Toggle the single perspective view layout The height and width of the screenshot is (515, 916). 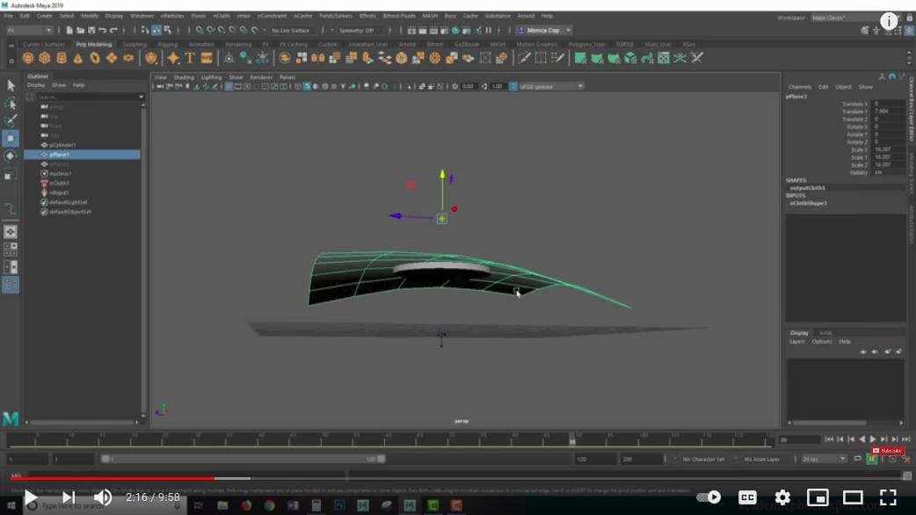[11, 232]
